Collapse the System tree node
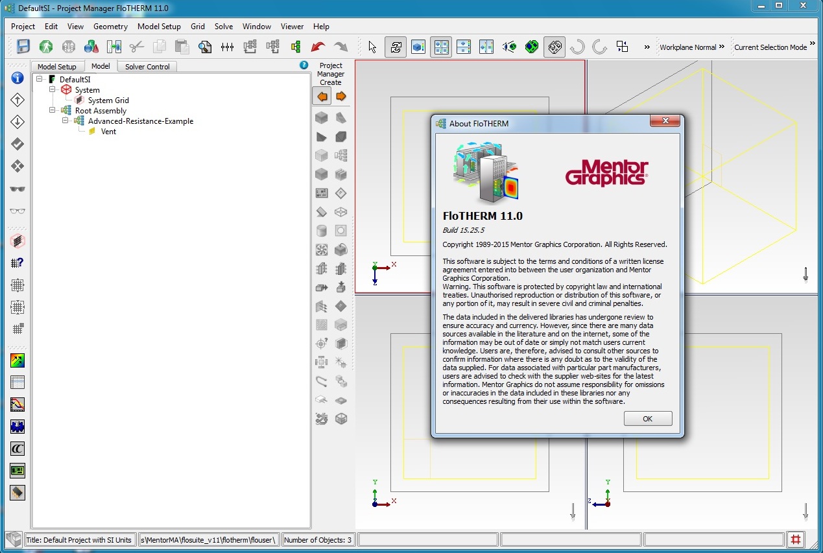Image resolution: width=823 pixels, height=553 pixels. pos(53,89)
